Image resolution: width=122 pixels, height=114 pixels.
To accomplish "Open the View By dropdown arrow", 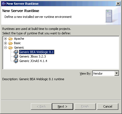I will pos(116,73).
